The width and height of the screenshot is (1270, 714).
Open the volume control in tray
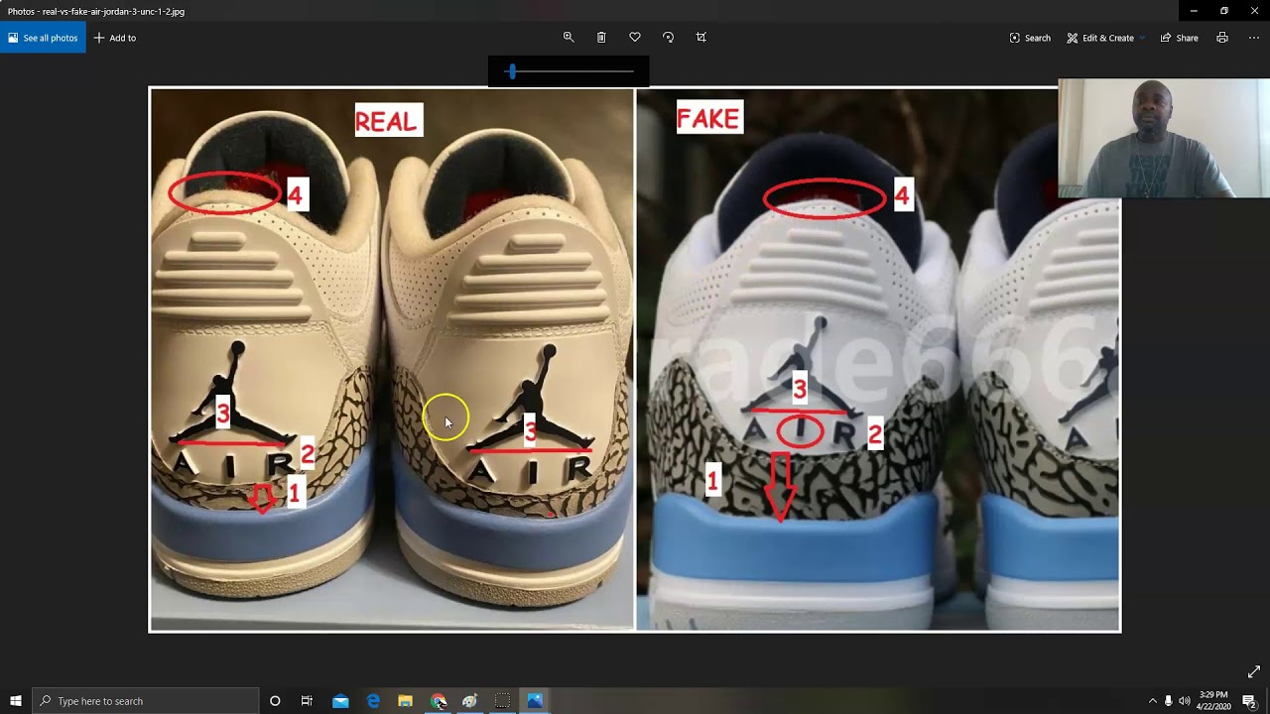point(1184,701)
